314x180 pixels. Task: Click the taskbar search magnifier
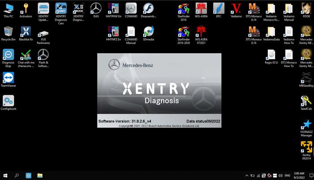(x=17, y=176)
